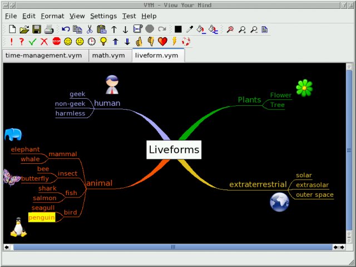This screenshot has width=356, height=267.
Task: Select the liveform.vym tab
Action: coord(159,55)
